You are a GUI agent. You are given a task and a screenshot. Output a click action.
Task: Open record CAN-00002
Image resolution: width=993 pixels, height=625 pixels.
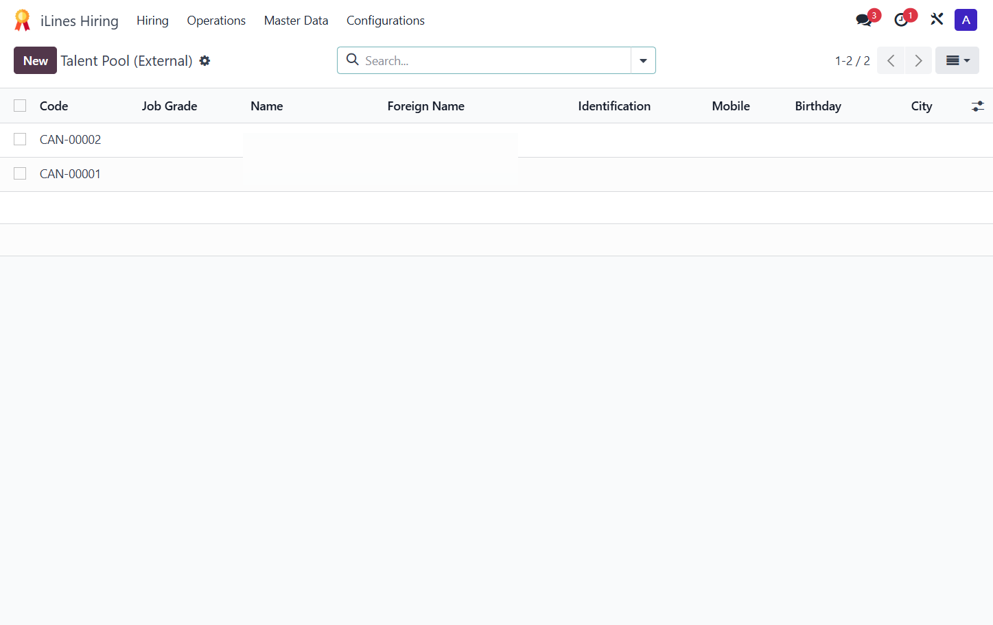pyautogui.click(x=70, y=140)
